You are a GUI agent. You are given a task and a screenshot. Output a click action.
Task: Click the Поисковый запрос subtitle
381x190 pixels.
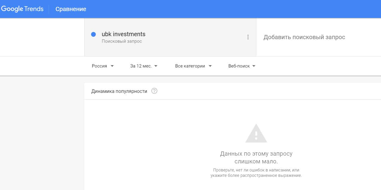coord(122,41)
